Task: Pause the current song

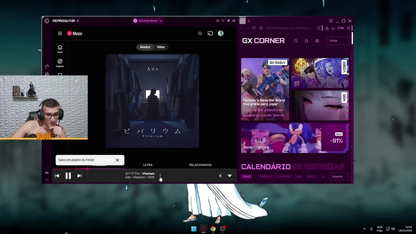Action: coord(68,176)
